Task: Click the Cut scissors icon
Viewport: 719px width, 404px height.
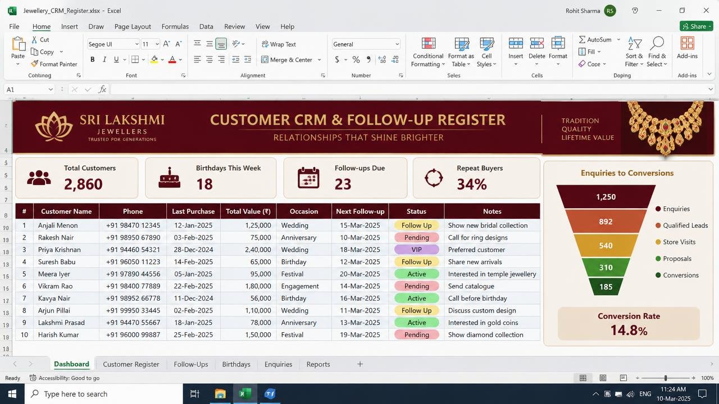Action: 35,40
